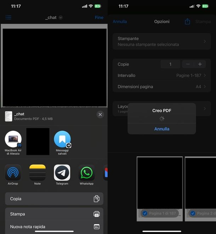216x234 pixels.
Task: Tap the partially visible app icon after WhatsApp
Action: [106, 172]
